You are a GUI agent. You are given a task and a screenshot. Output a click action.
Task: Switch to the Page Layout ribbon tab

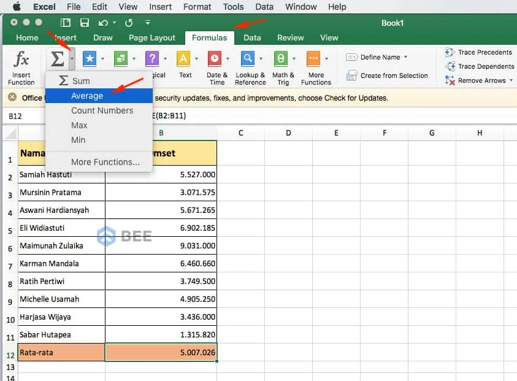coord(152,37)
